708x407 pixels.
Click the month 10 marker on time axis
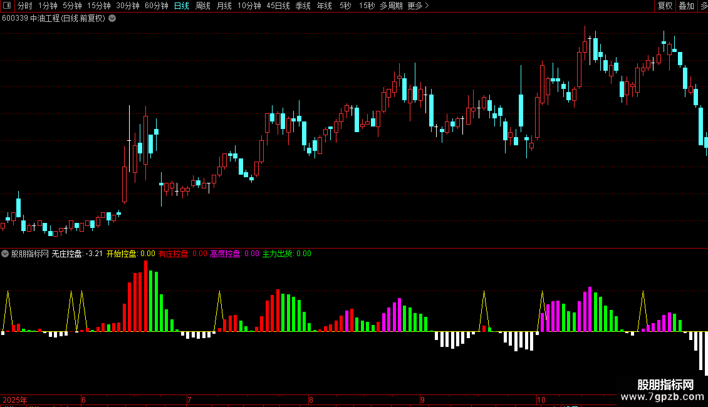[x=541, y=399]
